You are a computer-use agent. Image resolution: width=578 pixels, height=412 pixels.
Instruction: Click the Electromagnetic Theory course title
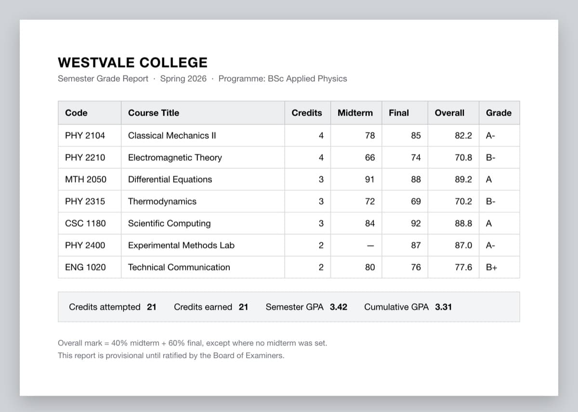coord(175,157)
